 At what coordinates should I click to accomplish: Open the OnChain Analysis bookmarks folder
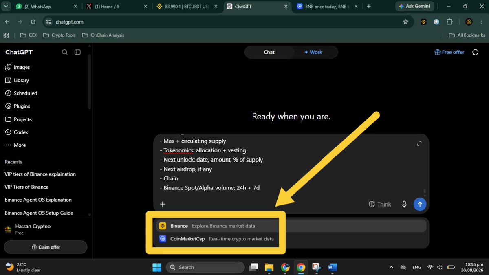103,35
